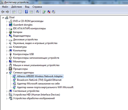
Task: Collapse the Dizel root node
Action: click(x=3, y=18)
